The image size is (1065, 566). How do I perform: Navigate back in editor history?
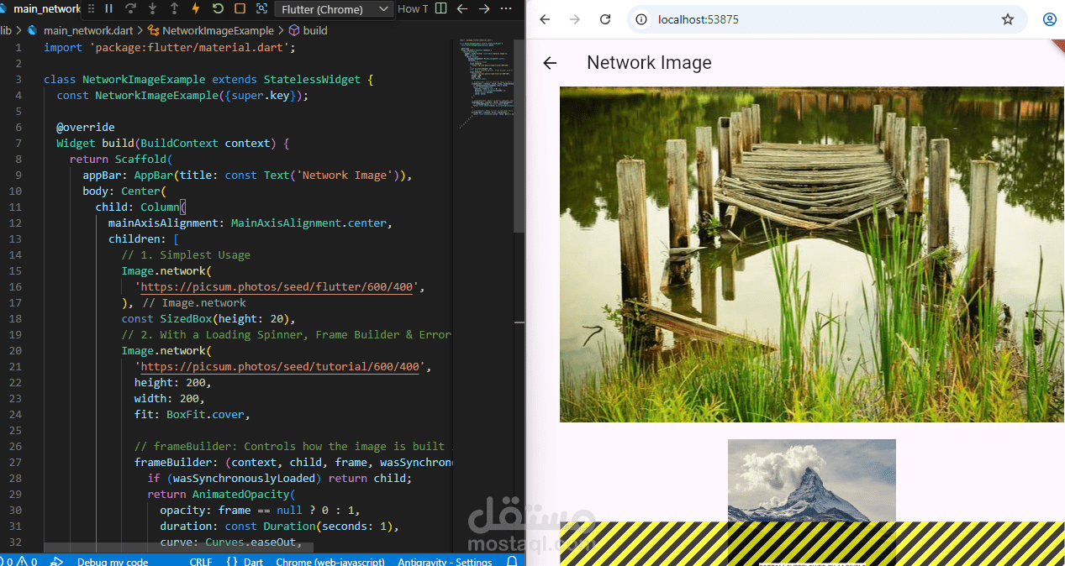461,9
